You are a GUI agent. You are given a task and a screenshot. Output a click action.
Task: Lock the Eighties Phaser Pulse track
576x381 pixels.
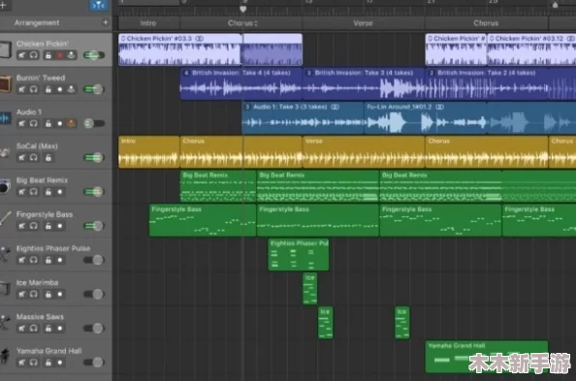(48, 260)
